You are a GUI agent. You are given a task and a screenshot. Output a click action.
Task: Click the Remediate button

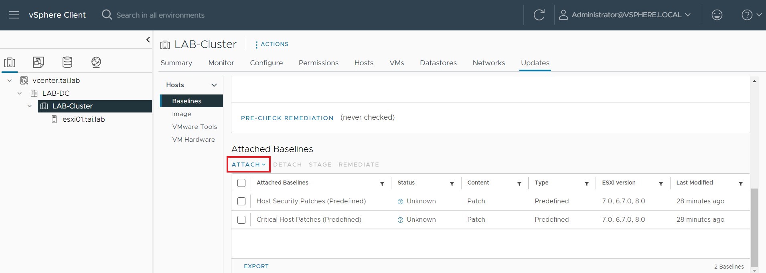[359, 165]
